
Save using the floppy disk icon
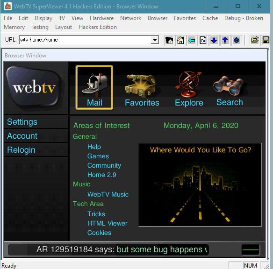click(266, 40)
